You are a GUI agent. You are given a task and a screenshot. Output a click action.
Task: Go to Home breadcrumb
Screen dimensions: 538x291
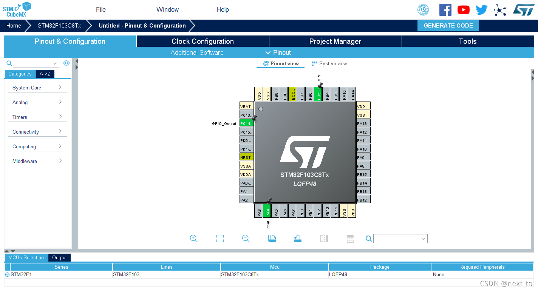coord(14,26)
